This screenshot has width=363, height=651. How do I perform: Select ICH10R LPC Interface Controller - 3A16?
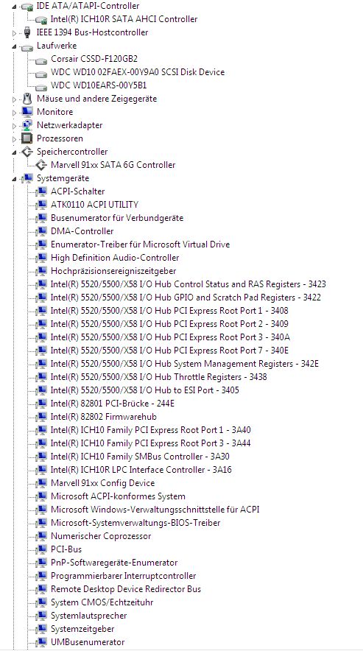click(141, 470)
